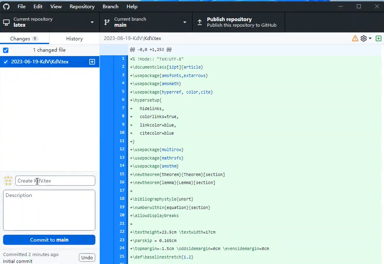
Task: Open the Branch menu
Action: 110,6
